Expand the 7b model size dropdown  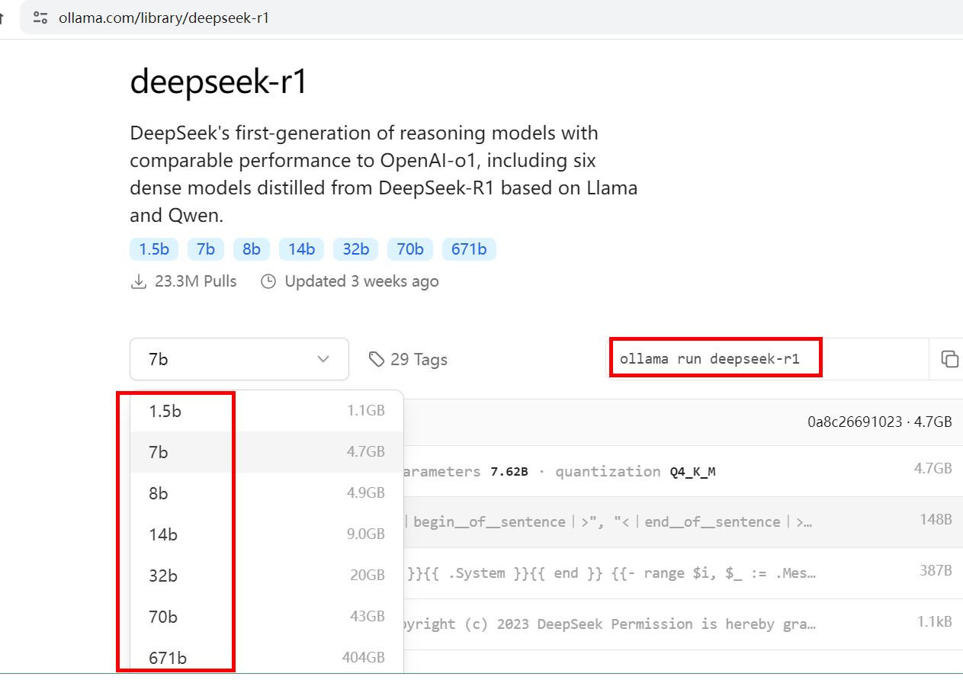point(239,359)
